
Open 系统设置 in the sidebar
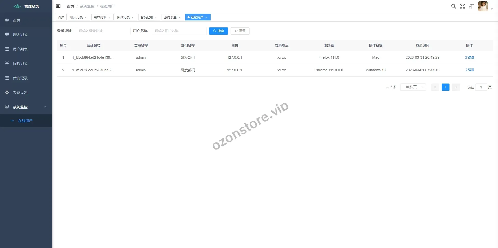[x=20, y=93]
